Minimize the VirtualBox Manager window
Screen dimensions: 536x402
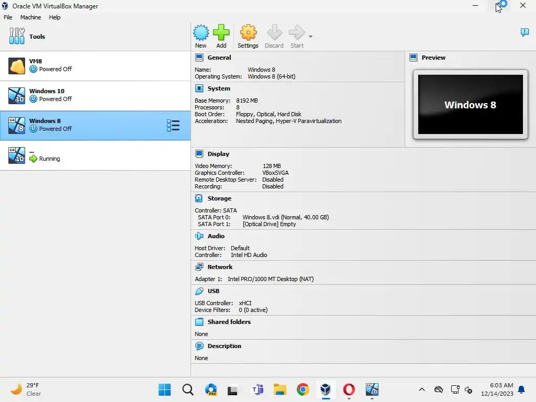point(475,5)
